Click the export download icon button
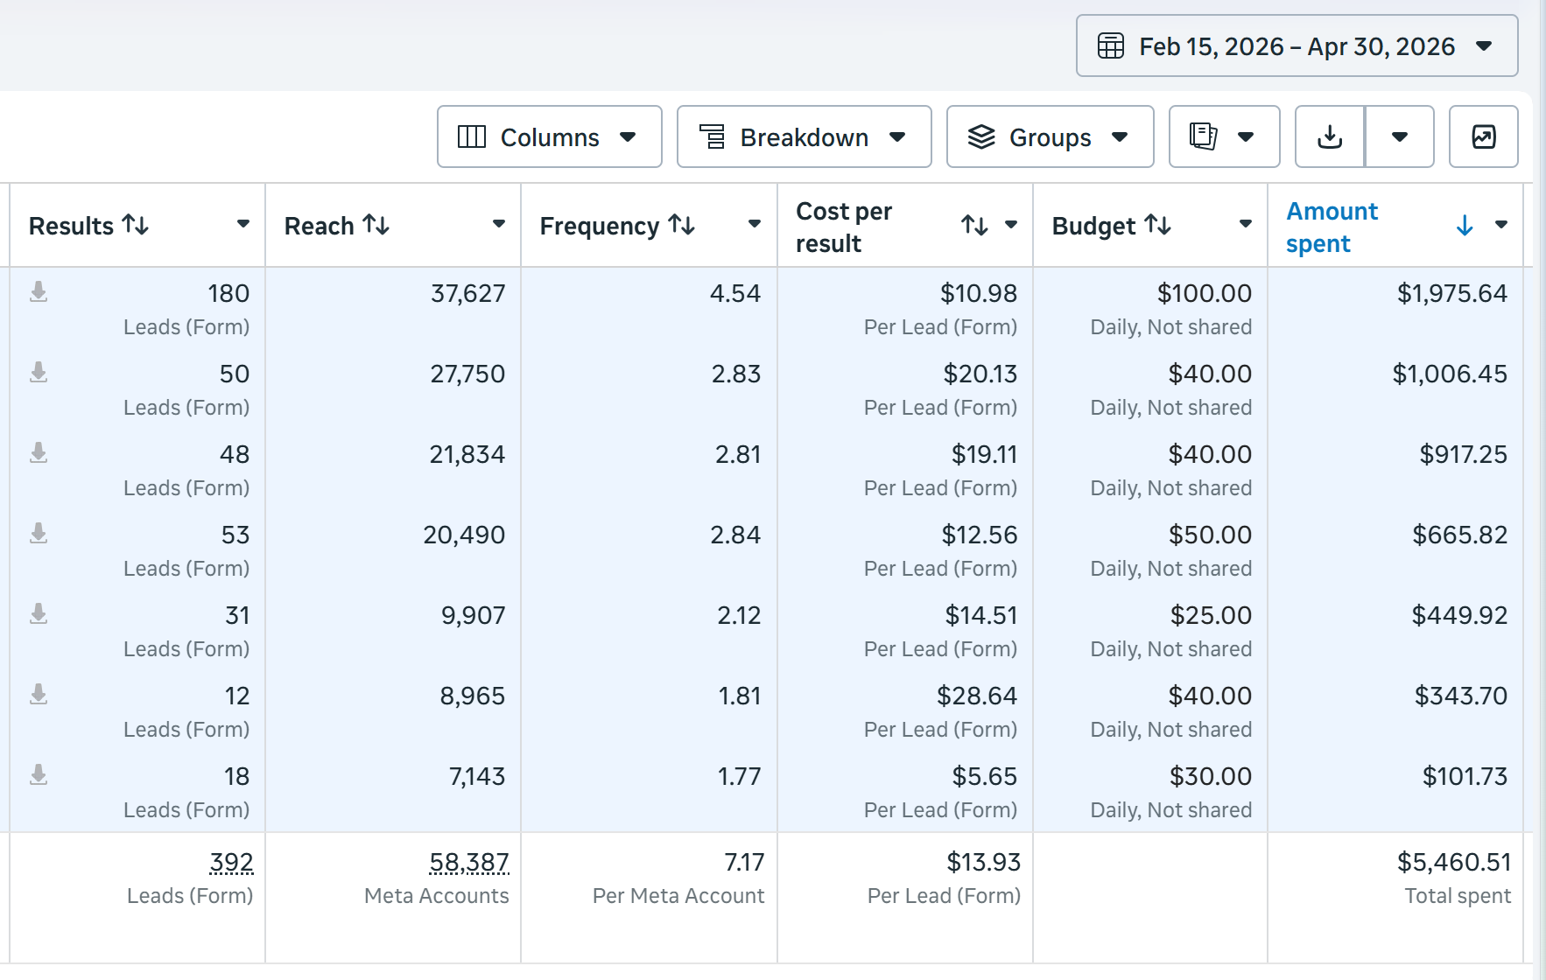 click(x=1330, y=136)
